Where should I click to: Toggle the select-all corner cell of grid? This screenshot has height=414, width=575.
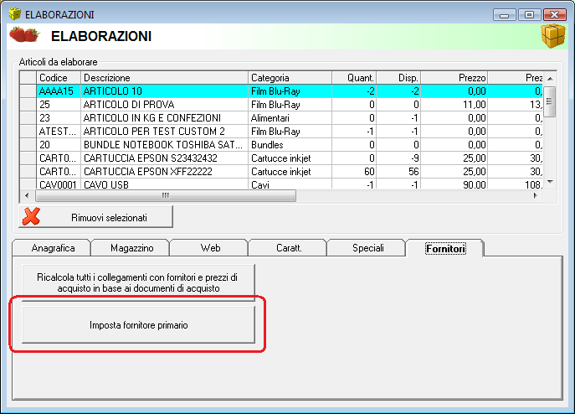pos(28,78)
